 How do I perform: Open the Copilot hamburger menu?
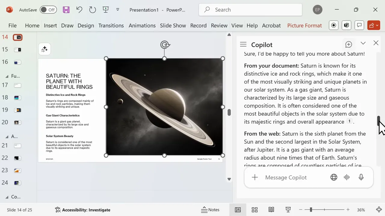pos(243,44)
